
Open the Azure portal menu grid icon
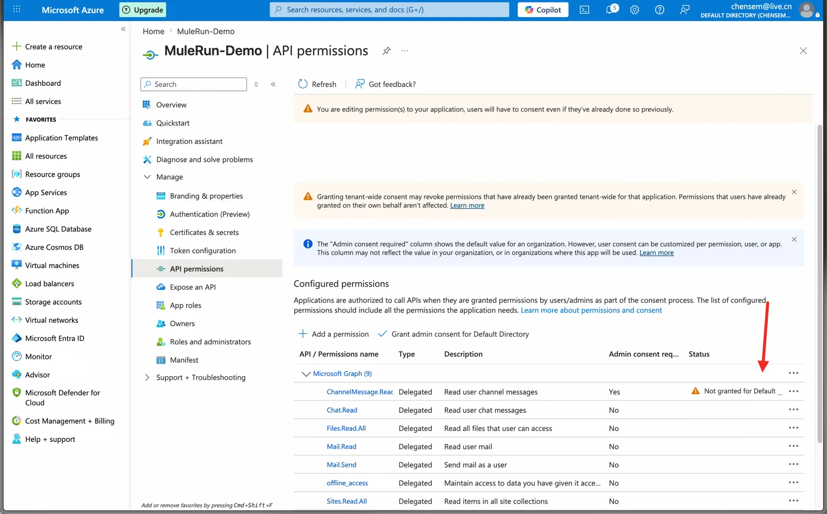pos(17,9)
